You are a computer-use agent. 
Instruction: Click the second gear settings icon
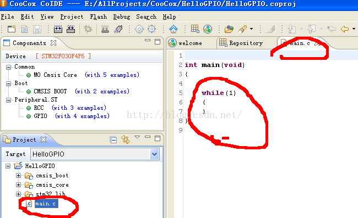[x=152, y=29]
